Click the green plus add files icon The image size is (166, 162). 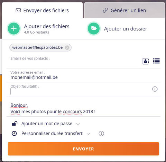14,28
